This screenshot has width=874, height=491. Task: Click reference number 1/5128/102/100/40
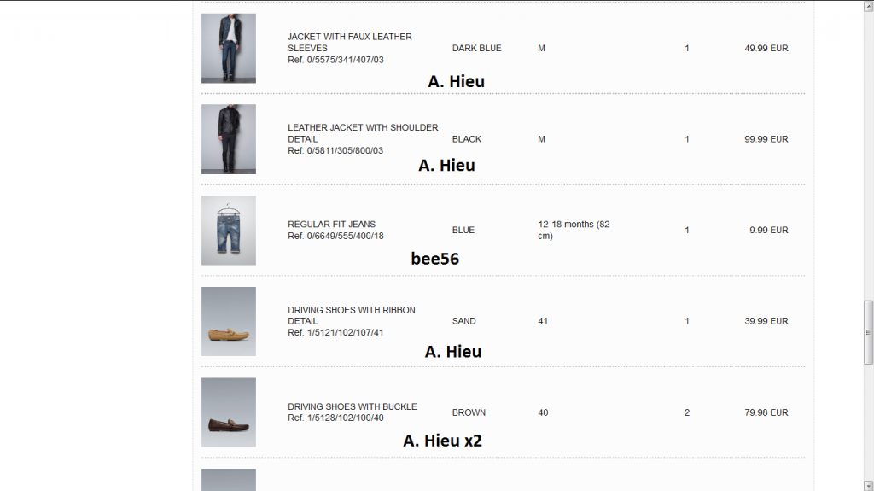pyautogui.click(x=335, y=418)
